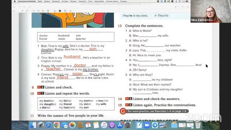Viewport: 231px width, 130px height.
Task: Open Safari from the Dock
Action: point(49,125)
